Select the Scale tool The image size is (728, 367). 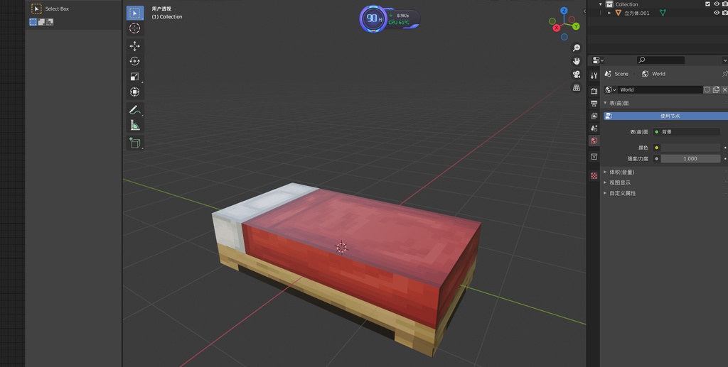click(134, 77)
